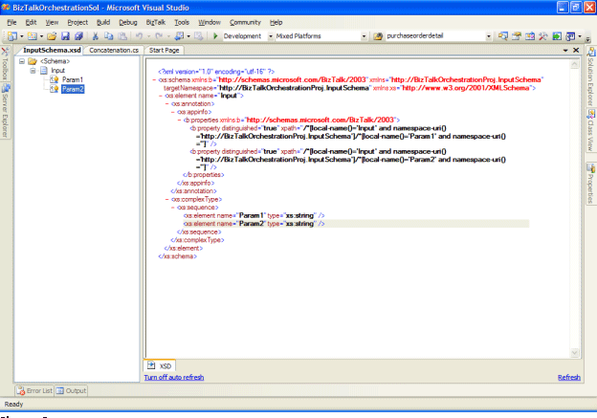Select the InputSchema.xsd tab
The height and width of the screenshot is (418, 597).
click(52, 51)
